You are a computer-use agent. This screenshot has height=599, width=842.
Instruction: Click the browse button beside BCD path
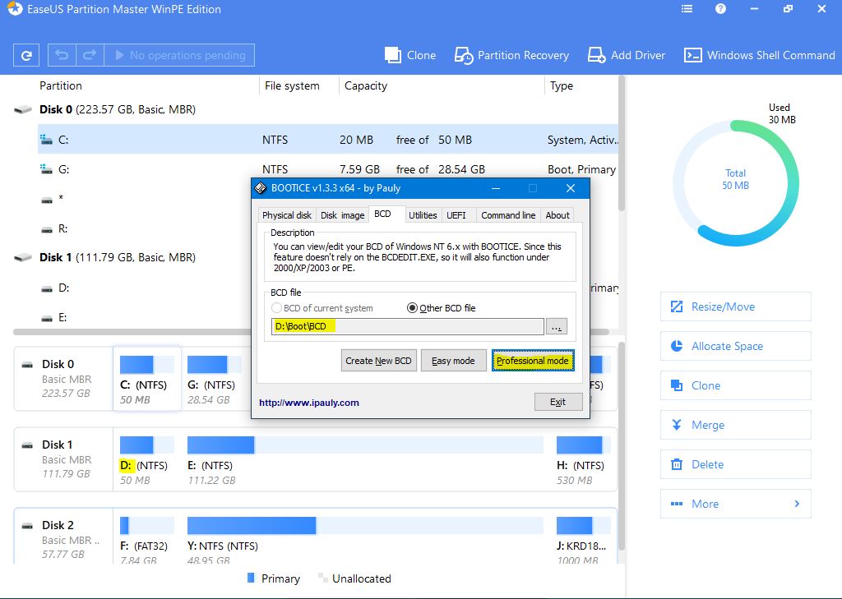pos(557,327)
